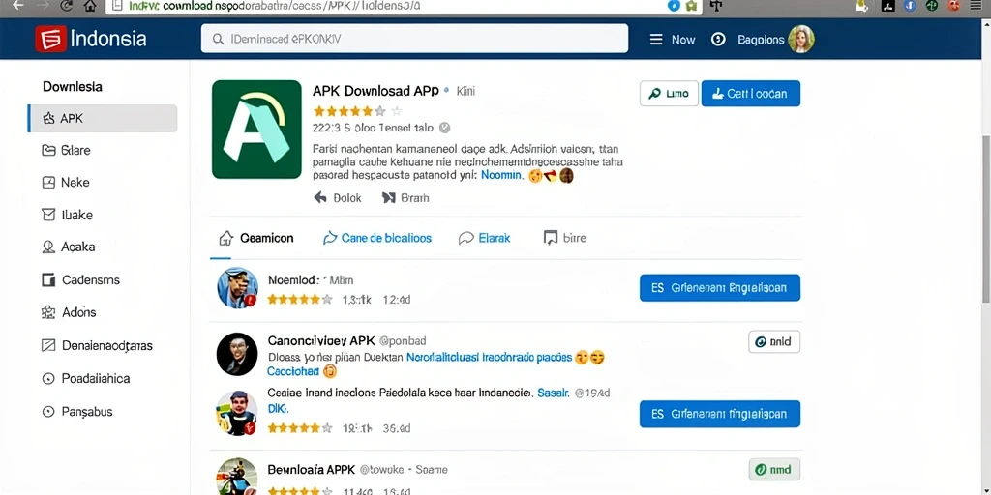This screenshot has width=991, height=495.
Task: Focus the search input field
Action: [x=414, y=39]
